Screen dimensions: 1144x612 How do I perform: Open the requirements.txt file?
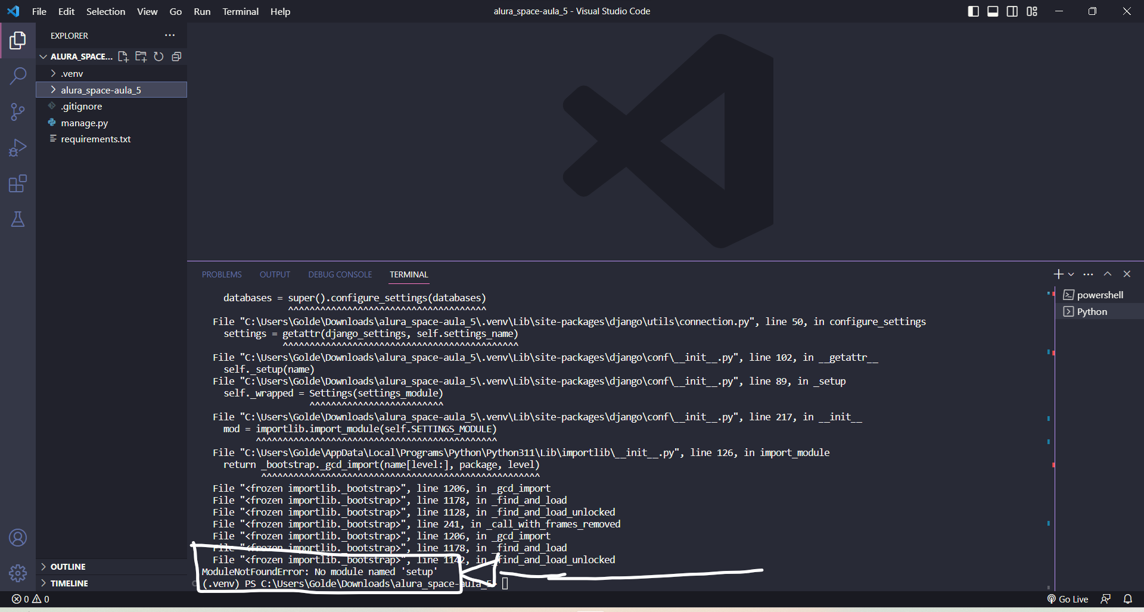(x=111, y=139)
